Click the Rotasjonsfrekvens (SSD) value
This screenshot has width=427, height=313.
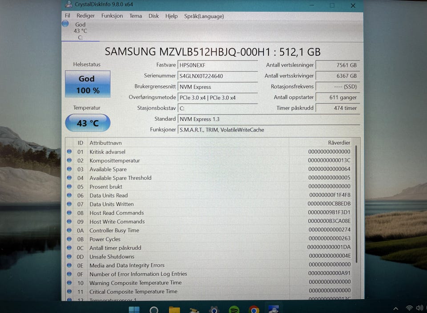pos(338,87)
